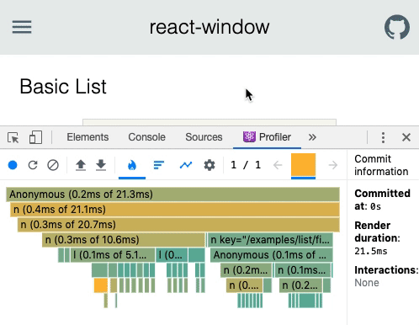Save the profile using the download arrow
The width and height of the screenshot is (419, 325).
[x=101, y=165]
